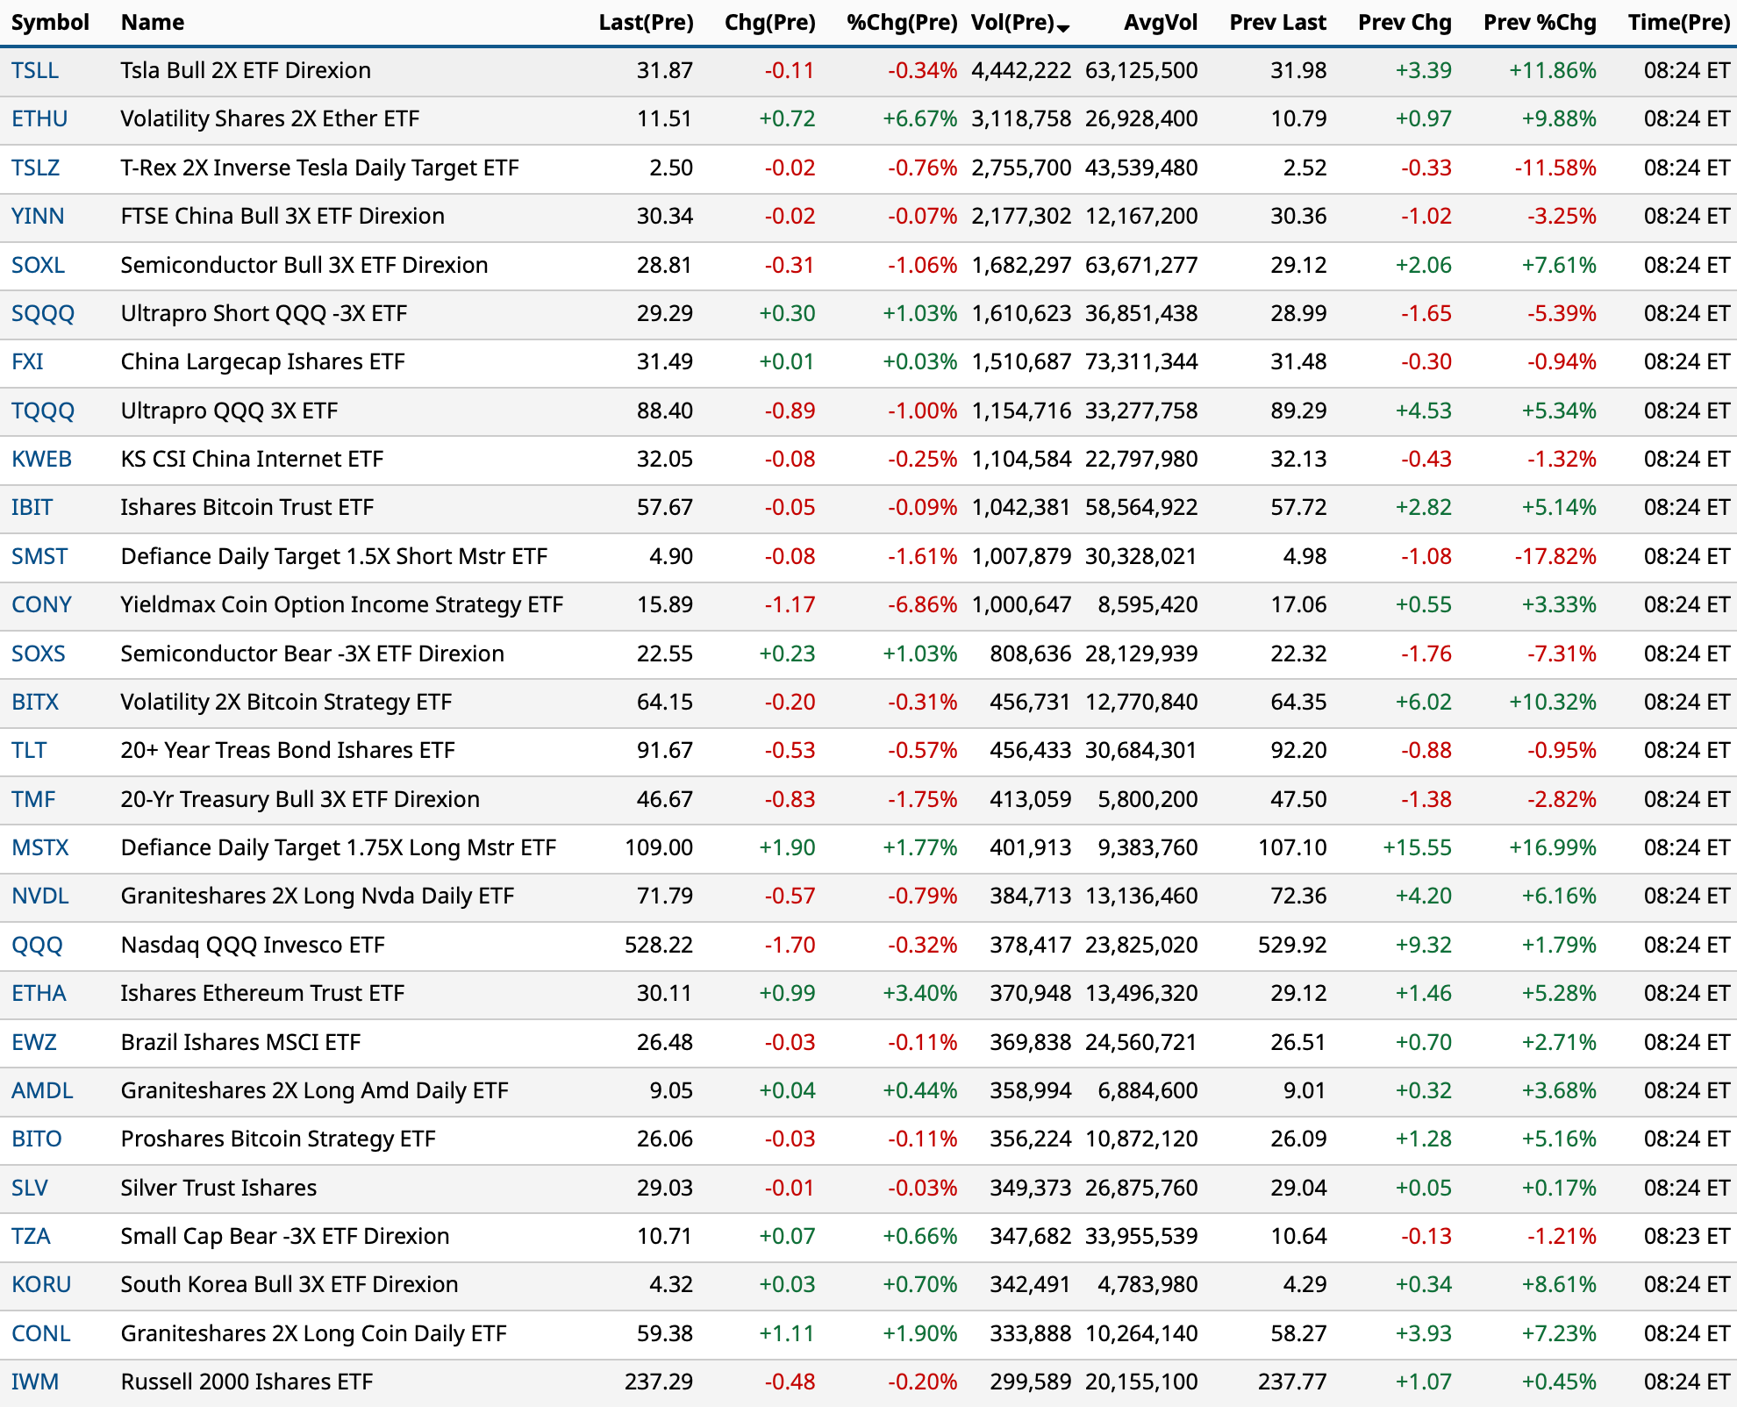Click the Vol(Pre) sort arrow indicator
1737x1407 pixels.
(1063, 28)
